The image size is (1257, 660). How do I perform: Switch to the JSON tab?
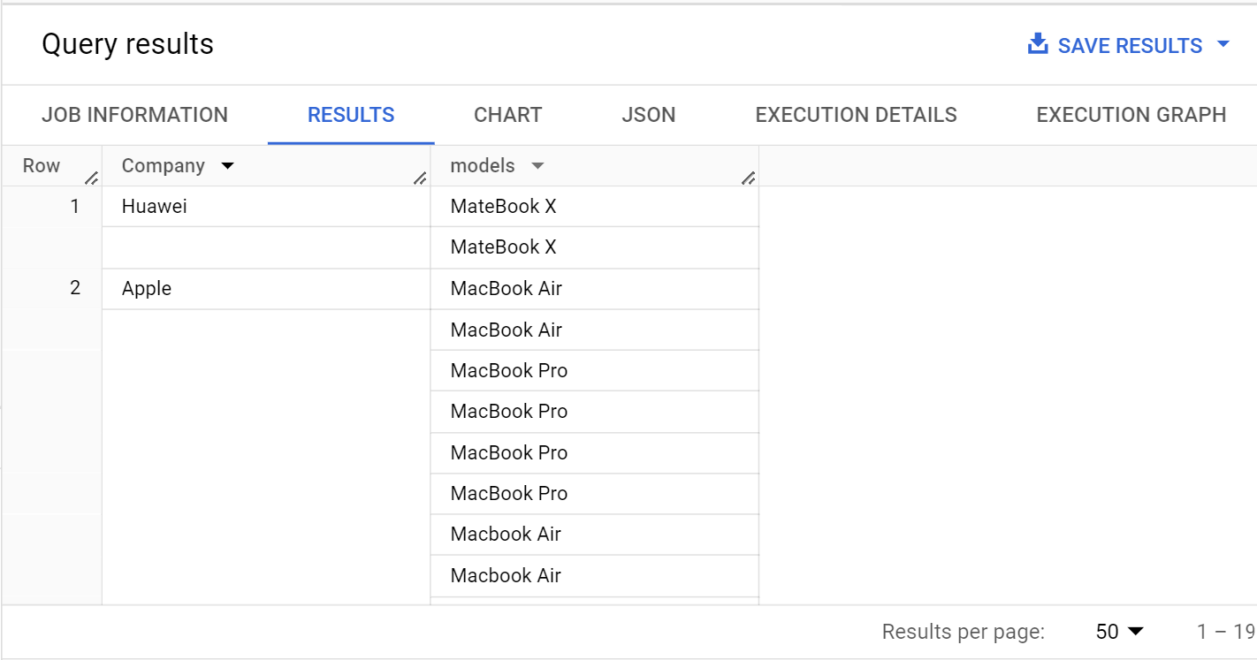tap(649, 115)
